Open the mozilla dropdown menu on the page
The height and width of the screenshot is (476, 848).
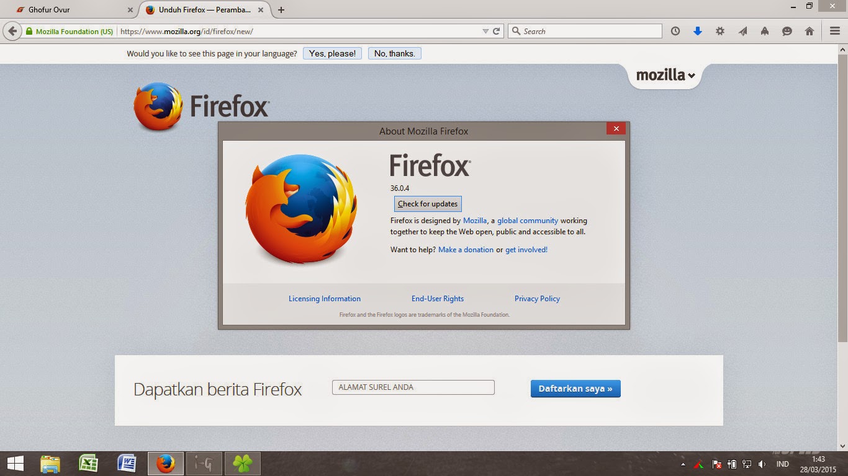(665, 75)
